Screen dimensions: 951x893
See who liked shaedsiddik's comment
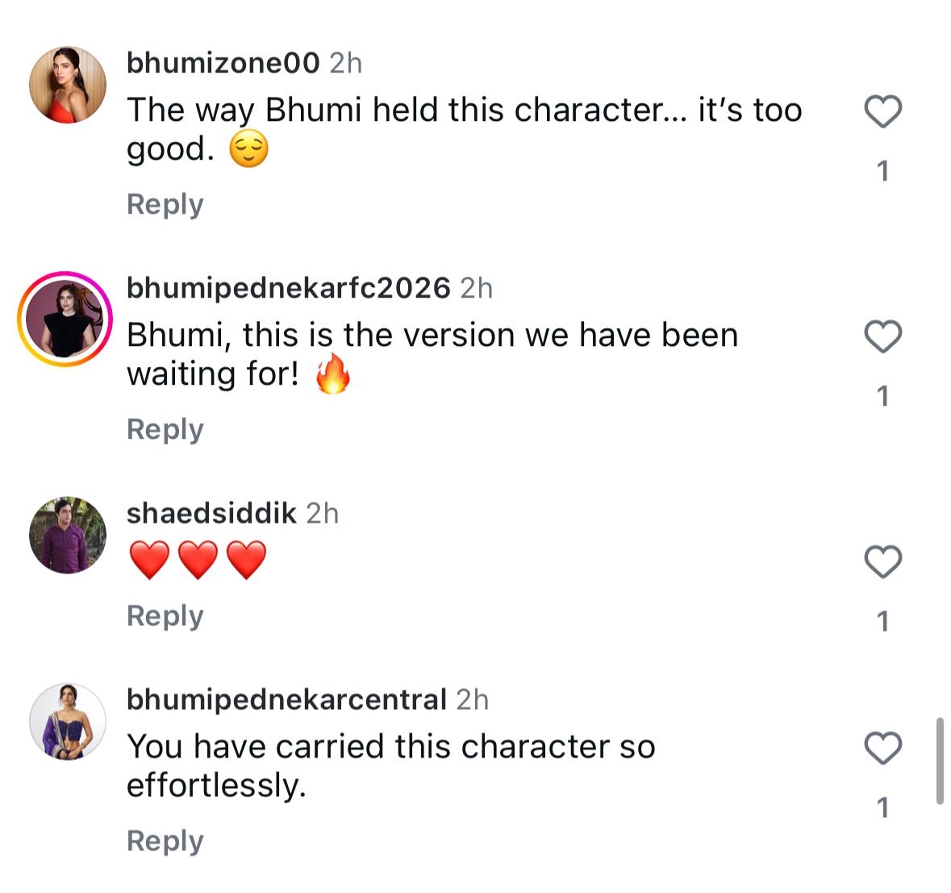point(882,621)
